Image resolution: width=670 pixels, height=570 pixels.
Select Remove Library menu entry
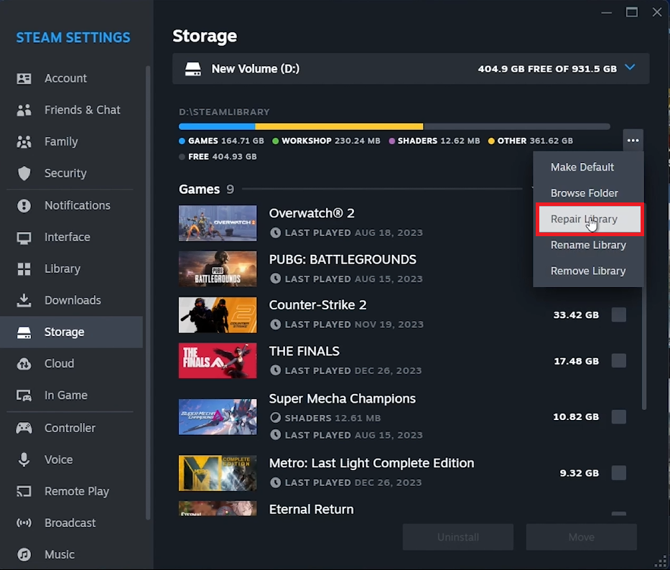tap(588, 271)
